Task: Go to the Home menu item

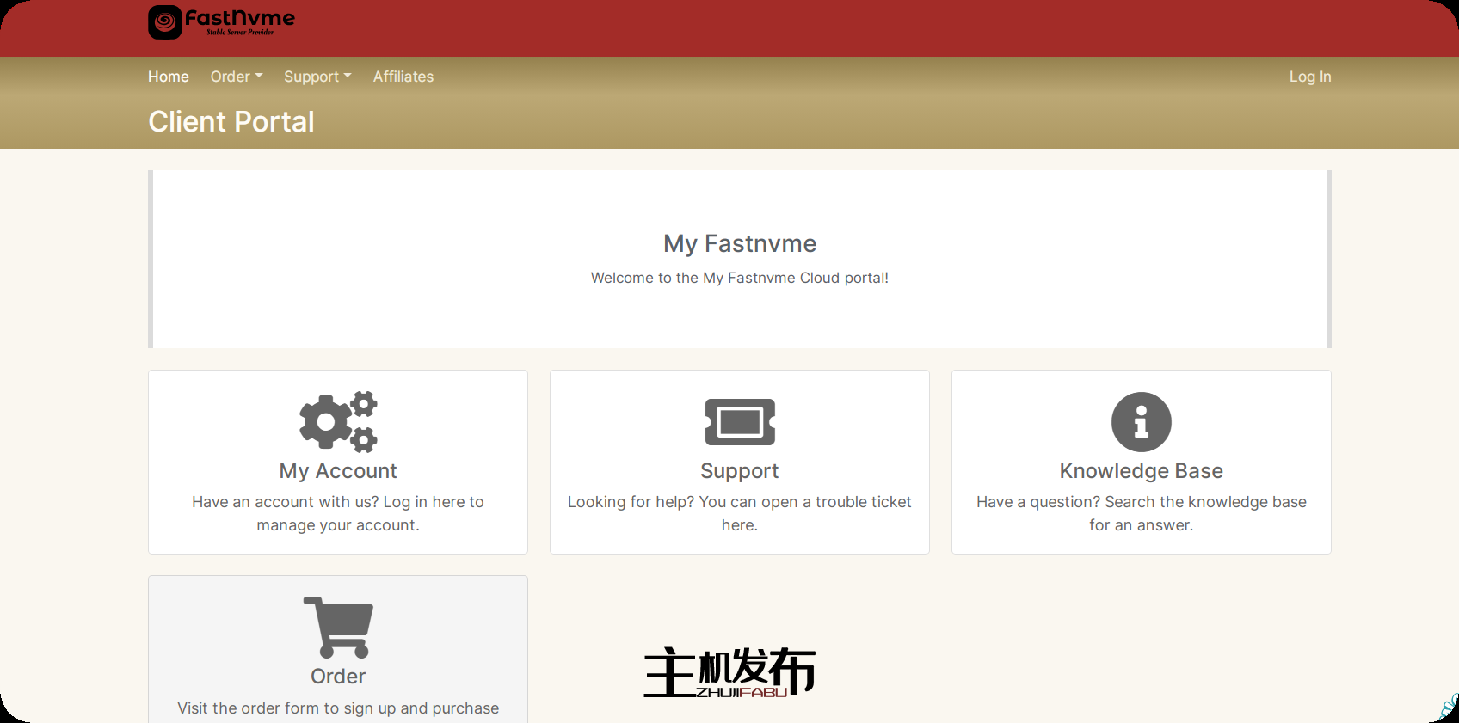Action: tap(169, 77)
